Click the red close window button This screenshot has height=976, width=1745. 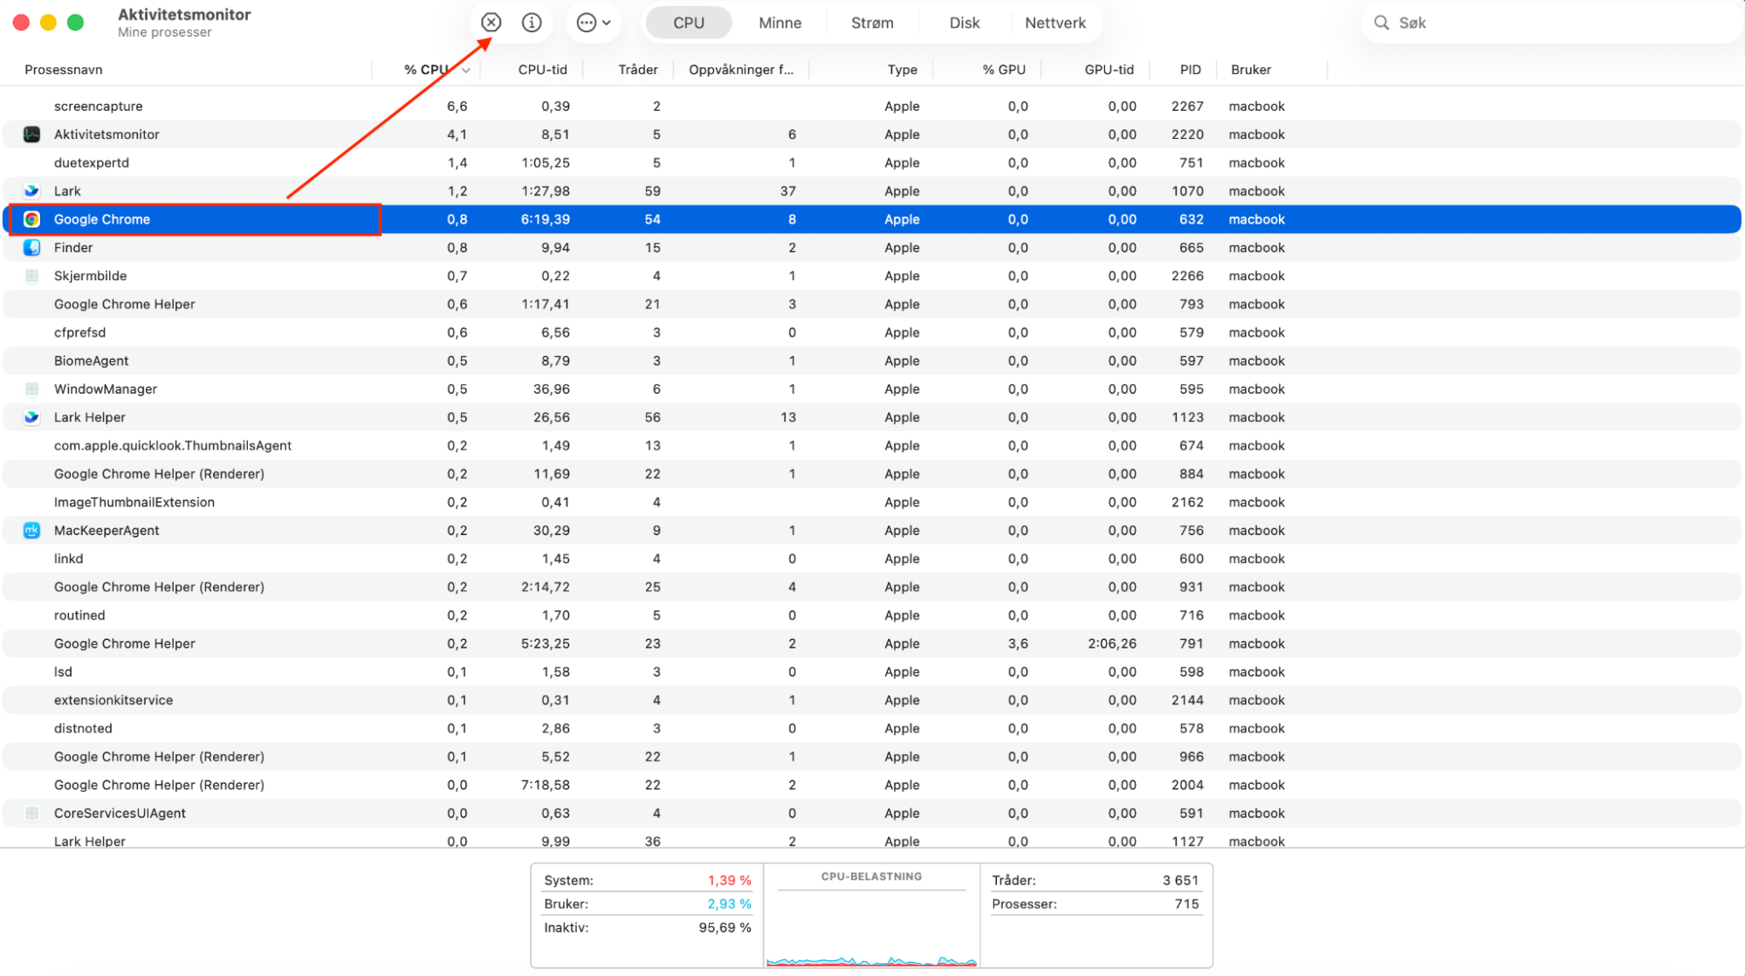coord(21,23)
